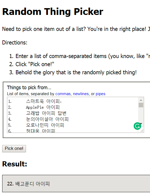The height and width of the screenshot is (193, 150).
Task: Click the partially visible line 6 entry
Action: tap(41, 131)
